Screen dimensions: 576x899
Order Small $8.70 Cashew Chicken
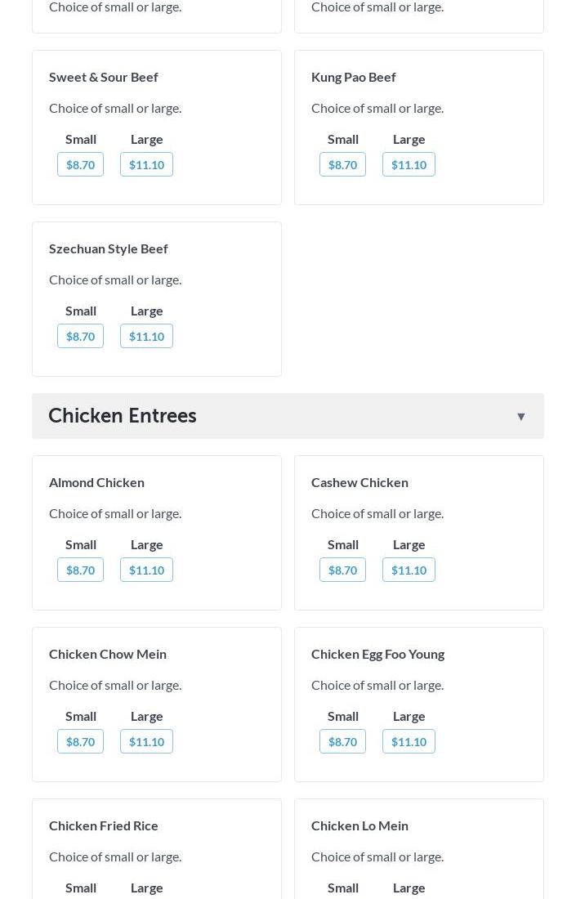342,570
